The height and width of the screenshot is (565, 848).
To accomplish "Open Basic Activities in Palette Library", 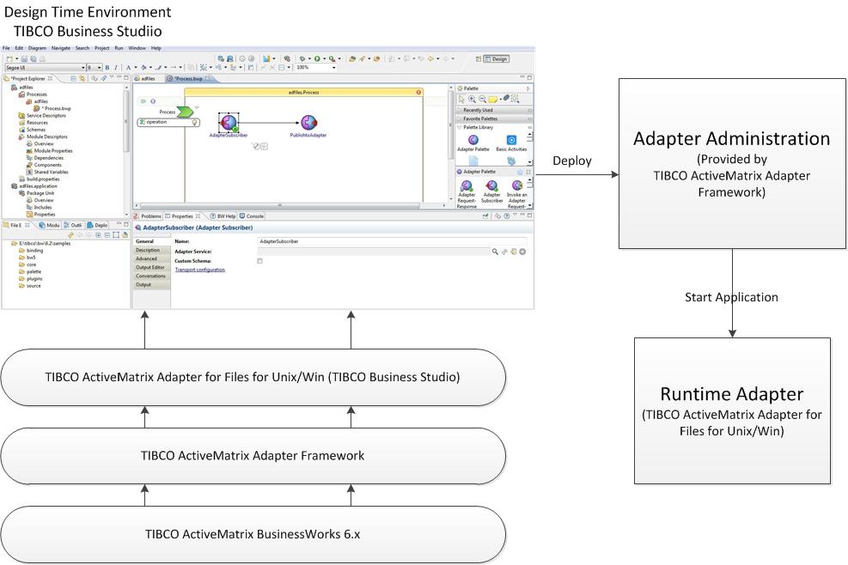I will [x=511, y=143].
